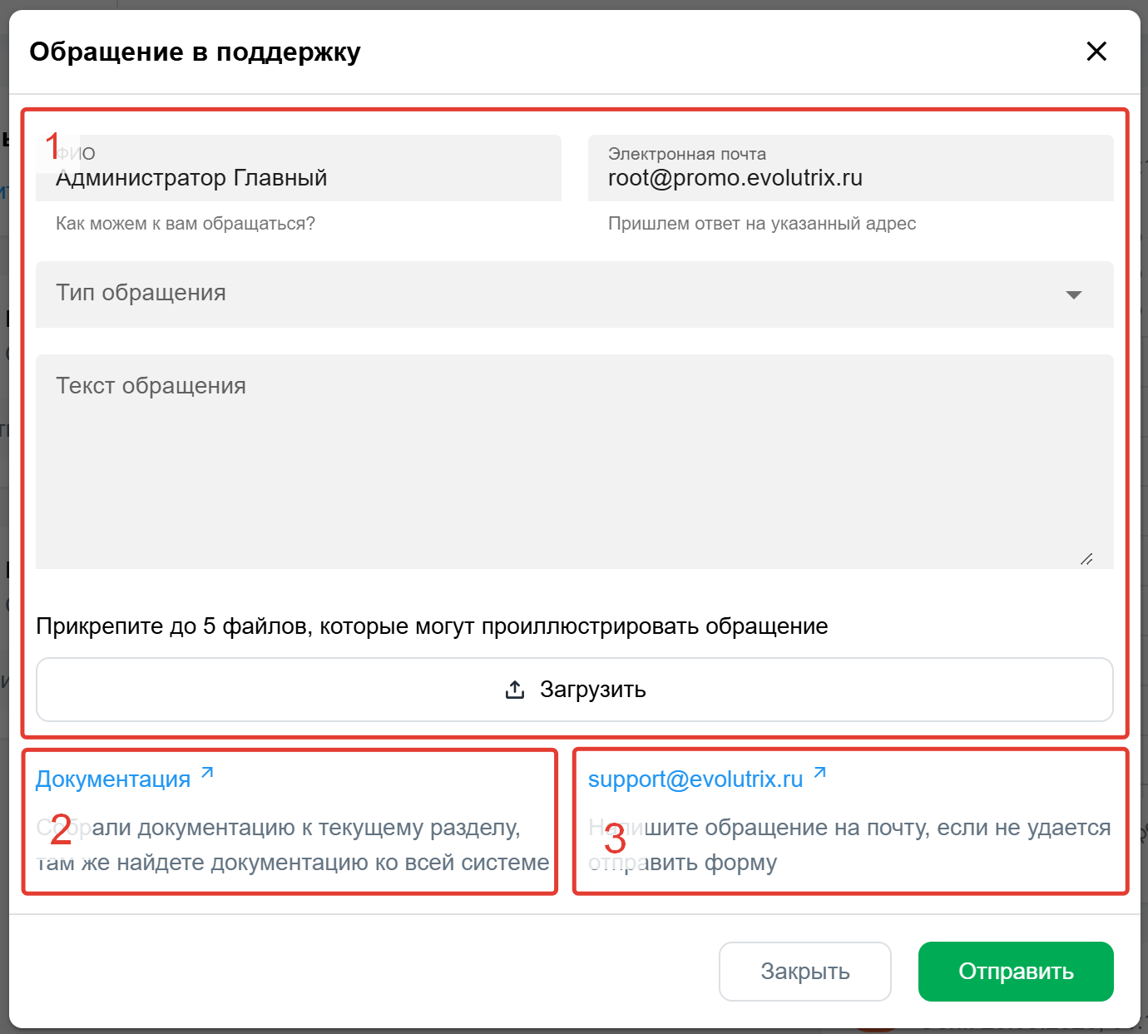Click the external-link arrow beside support@evolutrix.ru
This screenshot has height=1034, width=1148.
(x=820, y=773)
